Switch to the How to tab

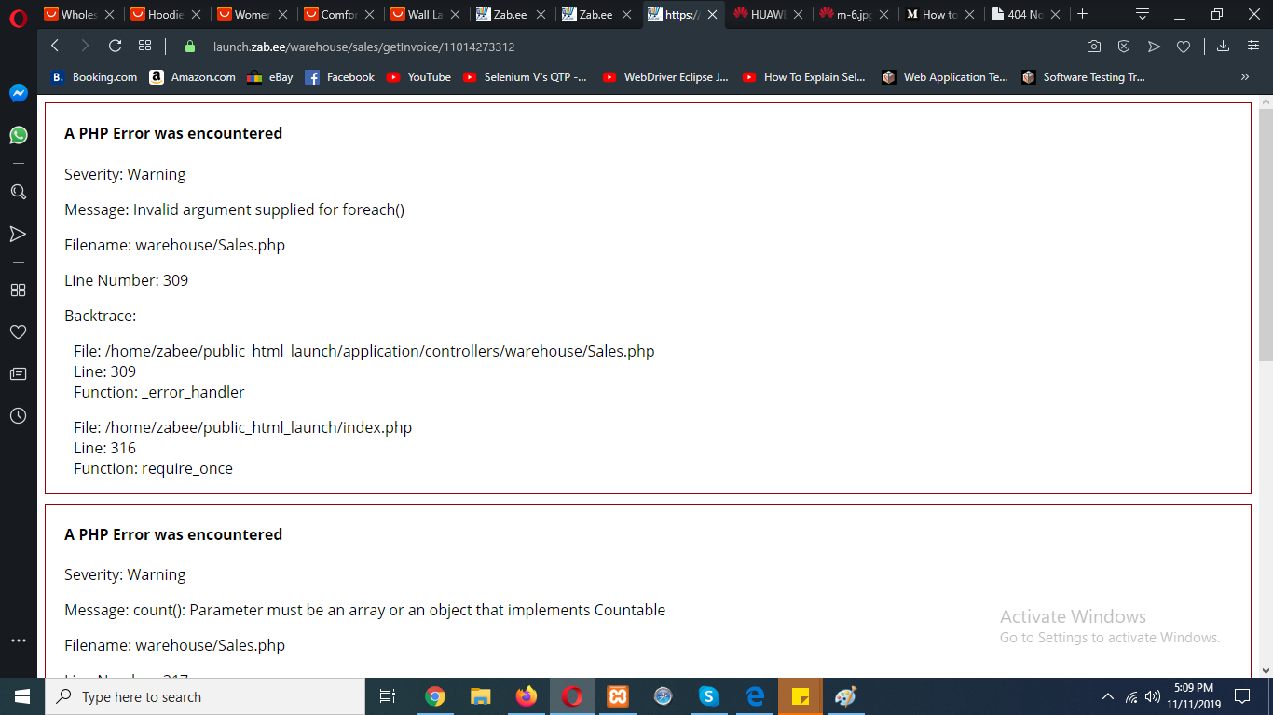[x=941, y=14]
